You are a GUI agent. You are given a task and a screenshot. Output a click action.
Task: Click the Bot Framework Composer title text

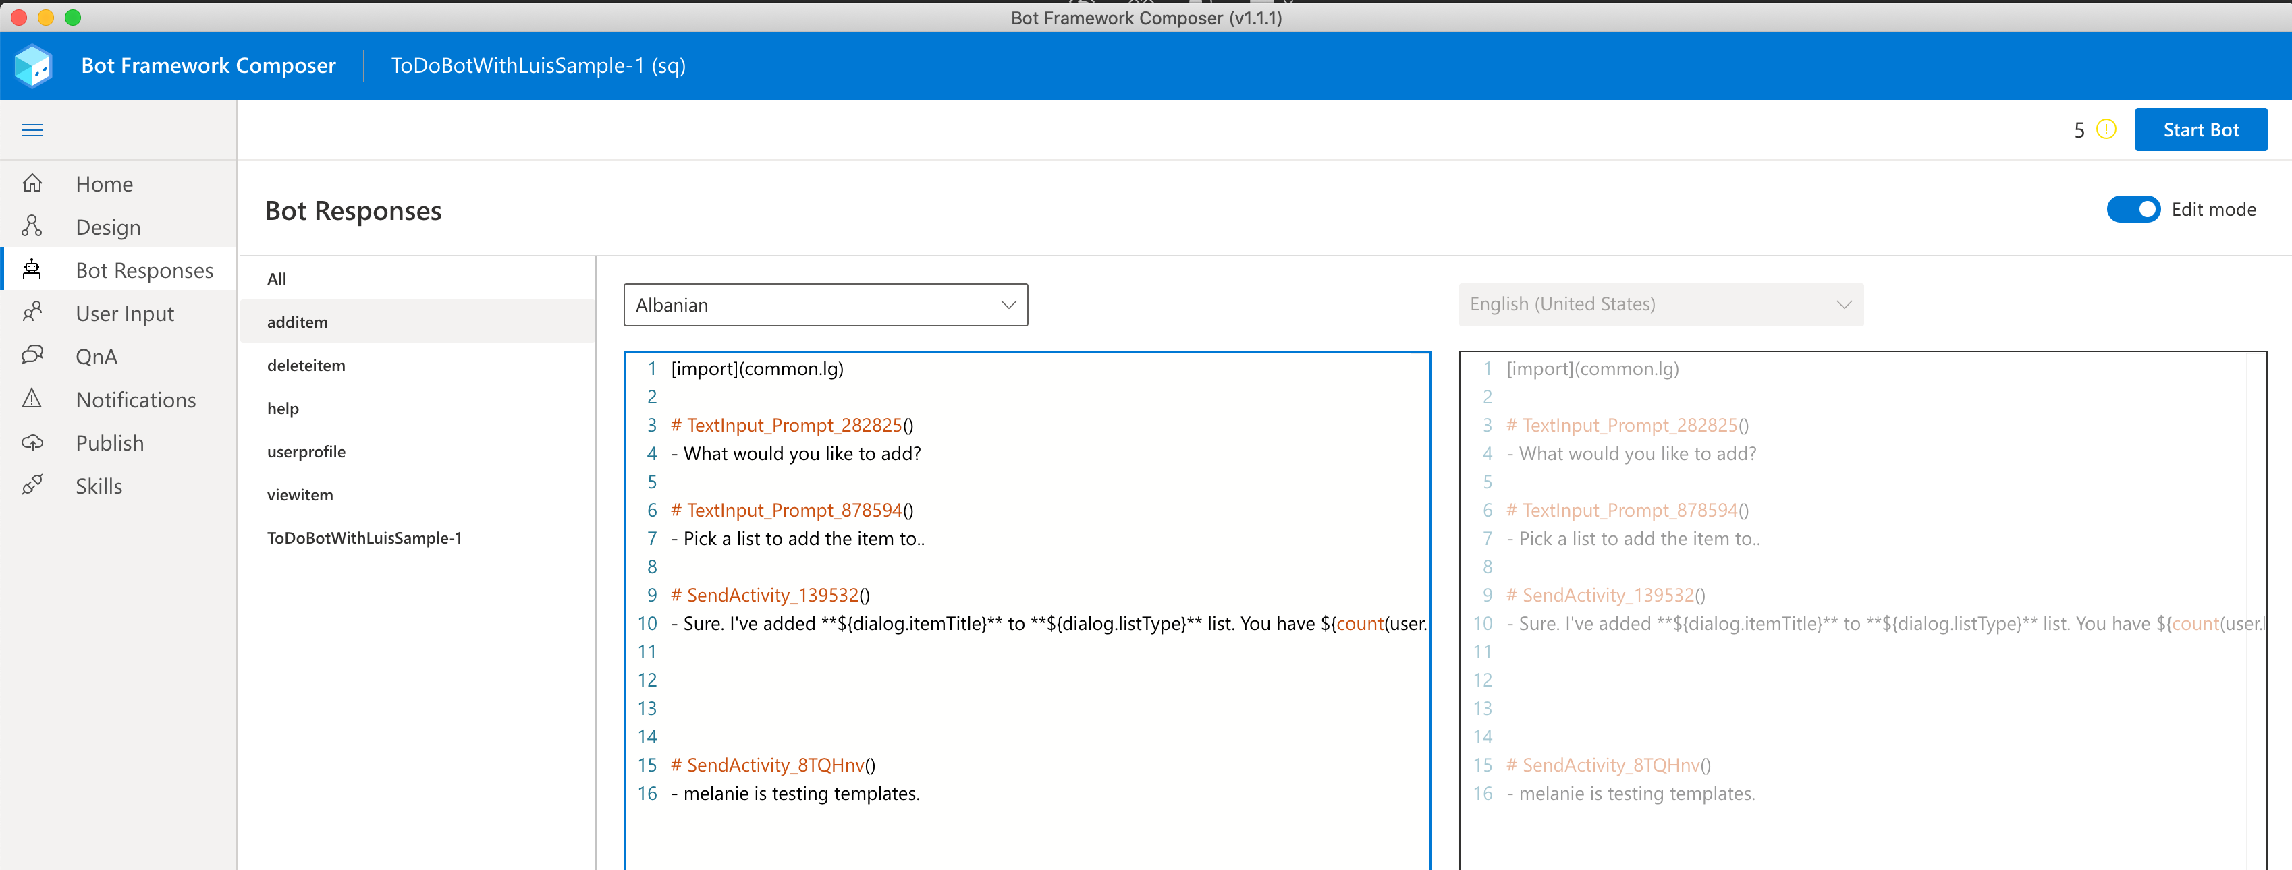pos(208,66)
